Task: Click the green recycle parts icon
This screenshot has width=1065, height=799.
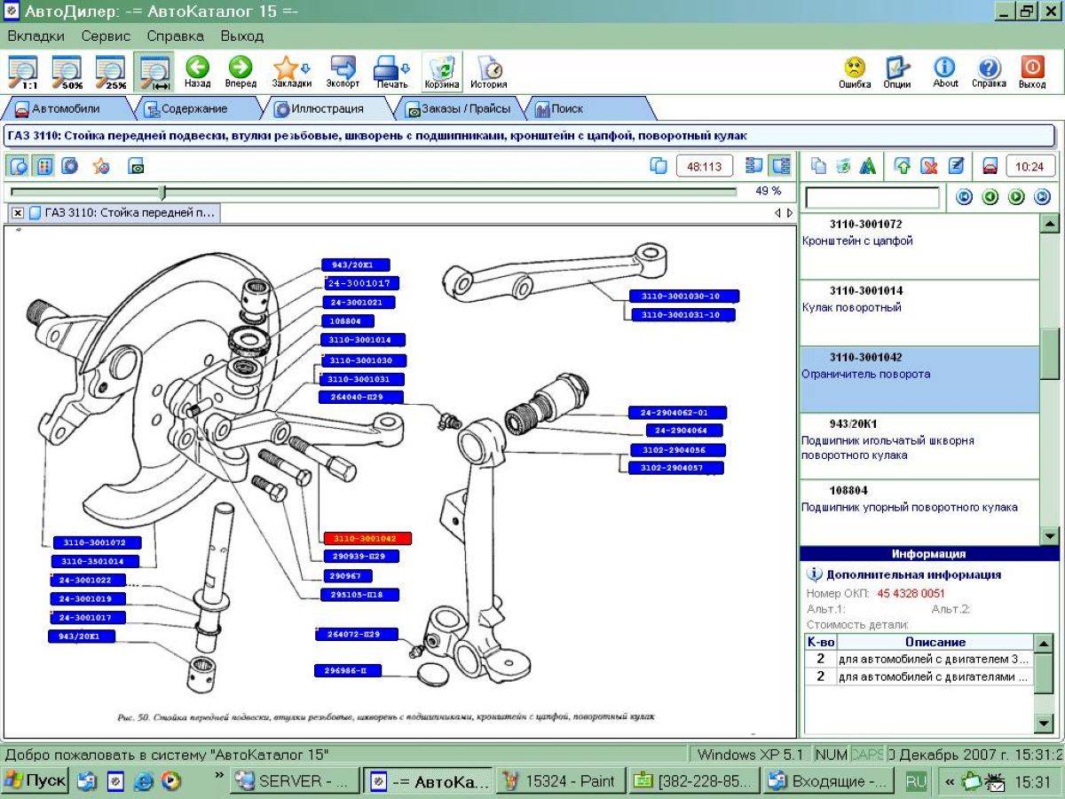Action: 843,166
